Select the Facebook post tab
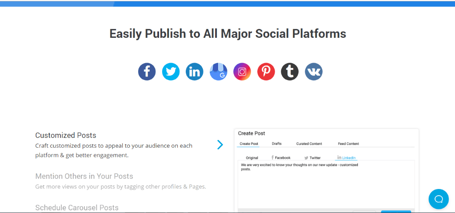Image resolution: width=455 pixels, height=213 pixels. coord(281,158)
